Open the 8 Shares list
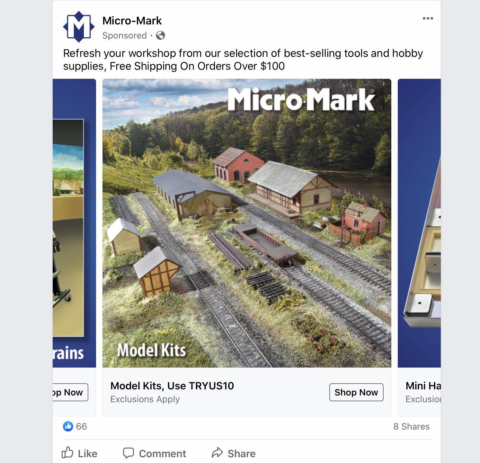 [412, 426]
